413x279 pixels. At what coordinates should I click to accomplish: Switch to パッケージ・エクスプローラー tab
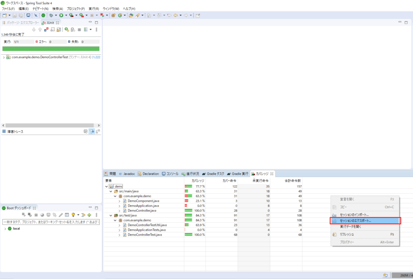click(x=20, y=23)
